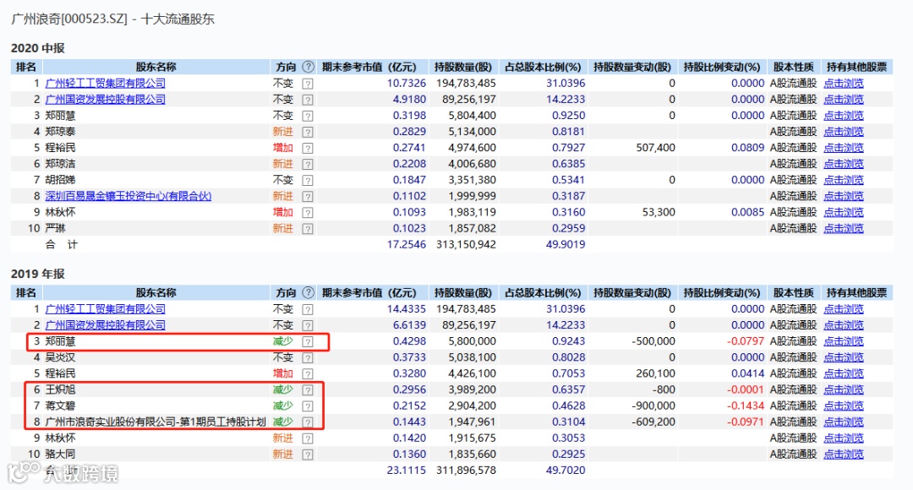The width and height of the screenshot is (913, 490).
Task: Click 点击浏览 for 2019 row 王炽旭
Action: click(x=844, y=389)
